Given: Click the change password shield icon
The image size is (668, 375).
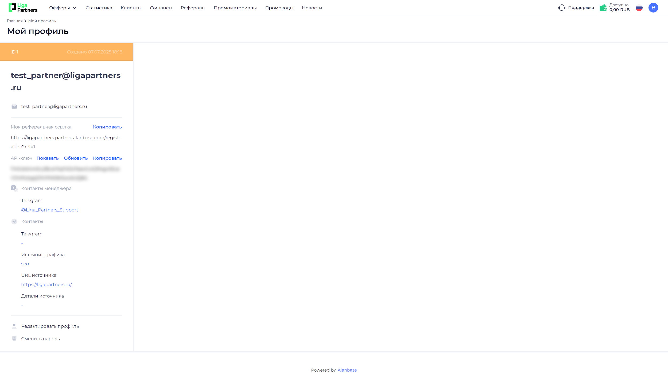Looking at the screenshot, I should pos(14,339).
